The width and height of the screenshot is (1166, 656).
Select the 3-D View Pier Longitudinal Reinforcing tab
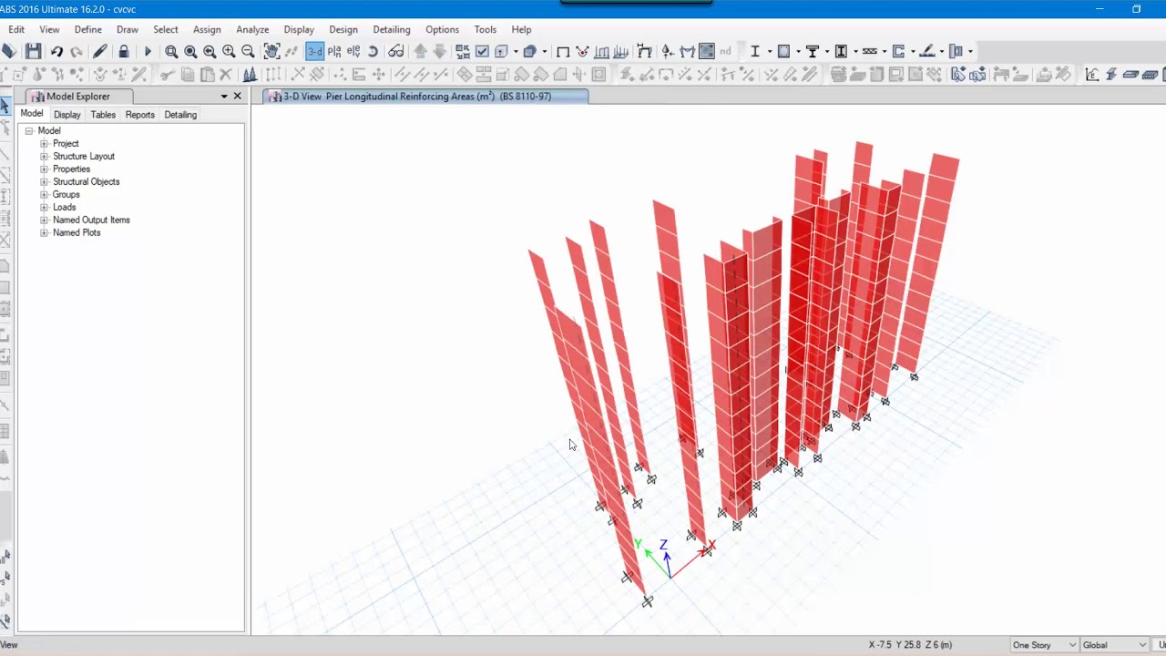coord(424,96)
